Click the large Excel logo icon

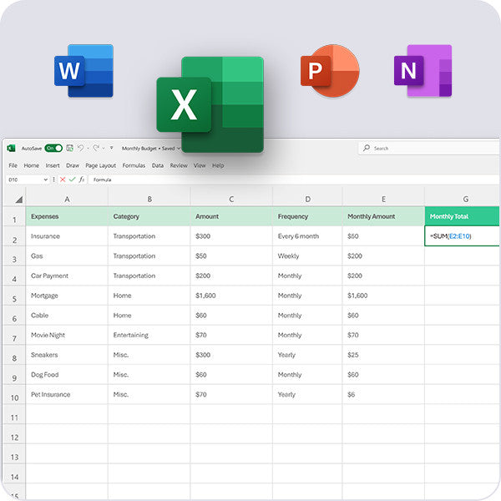click(x=210, y=104)
